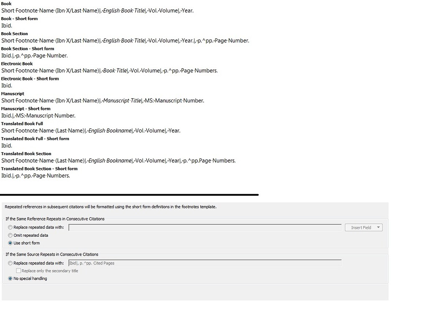Click the "Year" field in the Book template
This screenshot has height=322, width=428.
tap(187, 10)
